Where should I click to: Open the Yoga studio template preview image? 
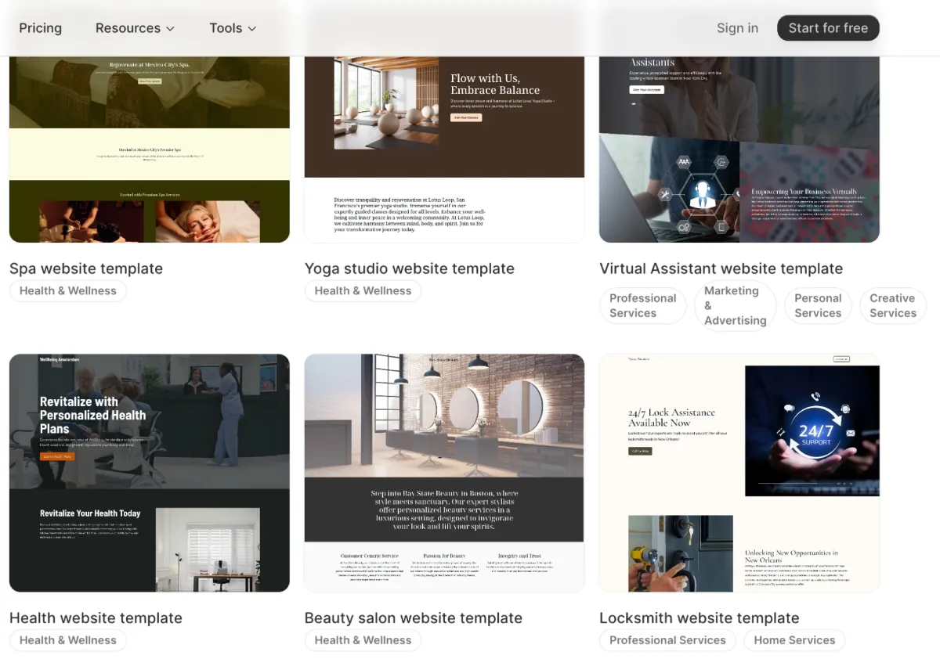point(444,150)
